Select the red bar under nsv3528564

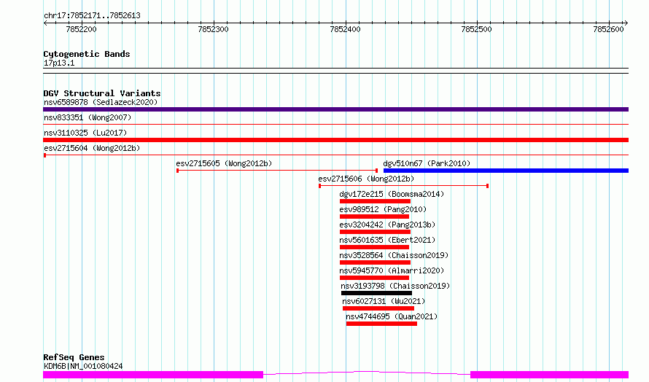click(375, 262)
